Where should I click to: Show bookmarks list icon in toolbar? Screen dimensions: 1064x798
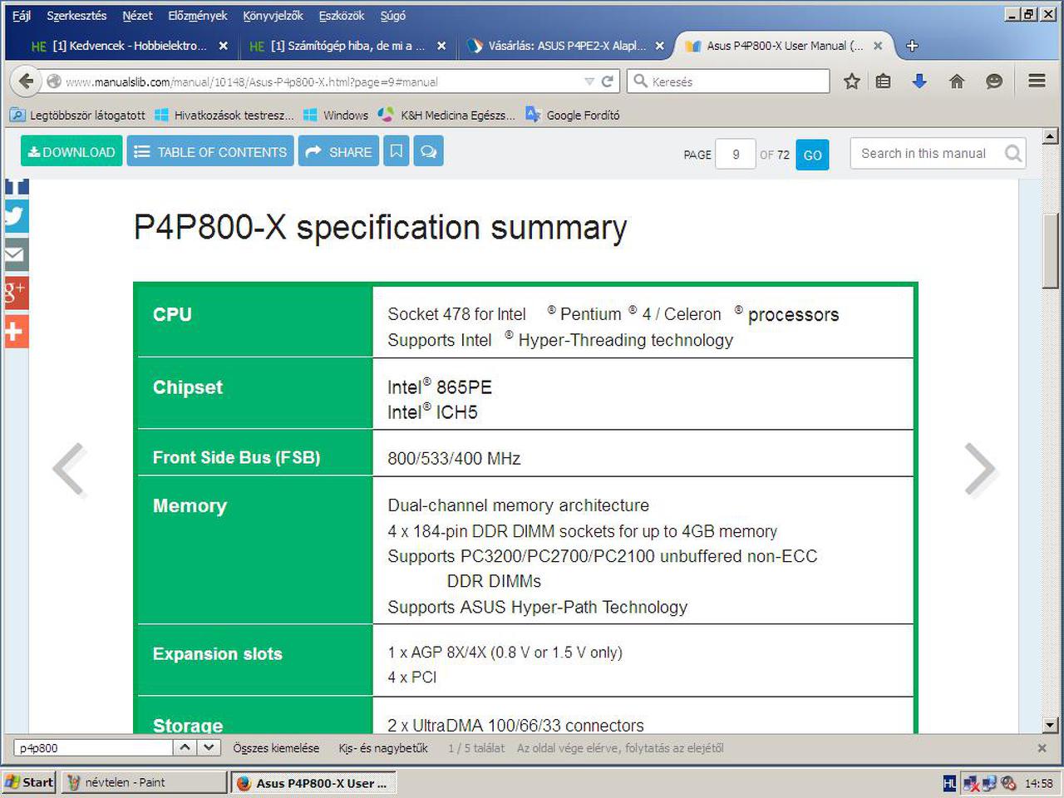pyautogui.click(x=883, y=81)
